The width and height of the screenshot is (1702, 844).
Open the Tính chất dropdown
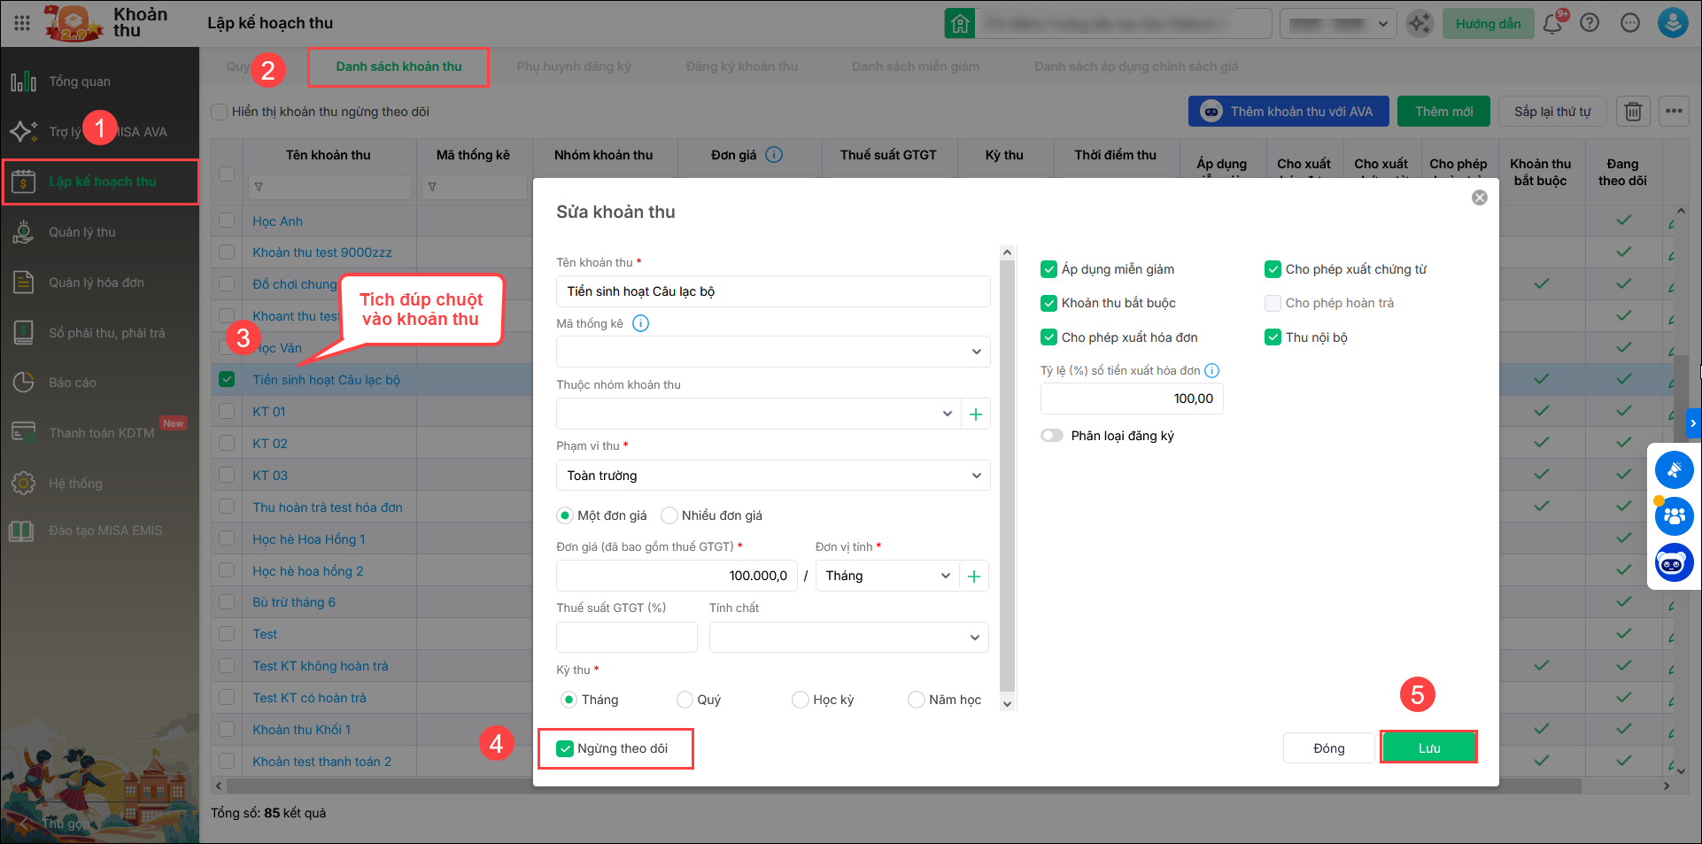coord(847,638)
